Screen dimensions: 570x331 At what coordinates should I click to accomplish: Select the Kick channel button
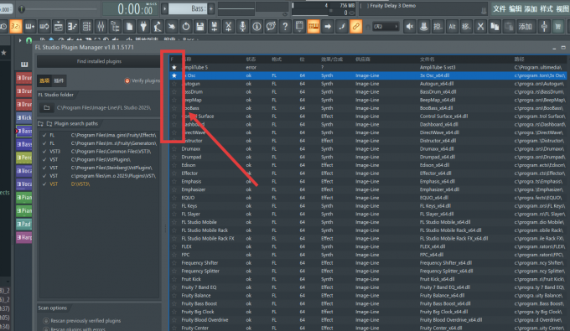coord(24,117)
